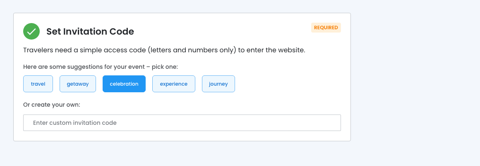480x166 pixels.
Task: Click the travelers access code description text
Action: [164, 50]
